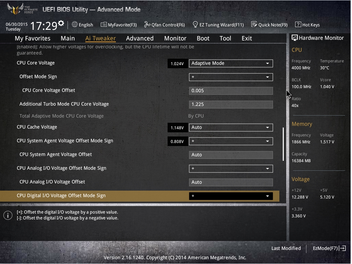Click Additional Turbo Mode CPU Core Voltage field
The width and height of the screenshot is (352, 264).
231,104
